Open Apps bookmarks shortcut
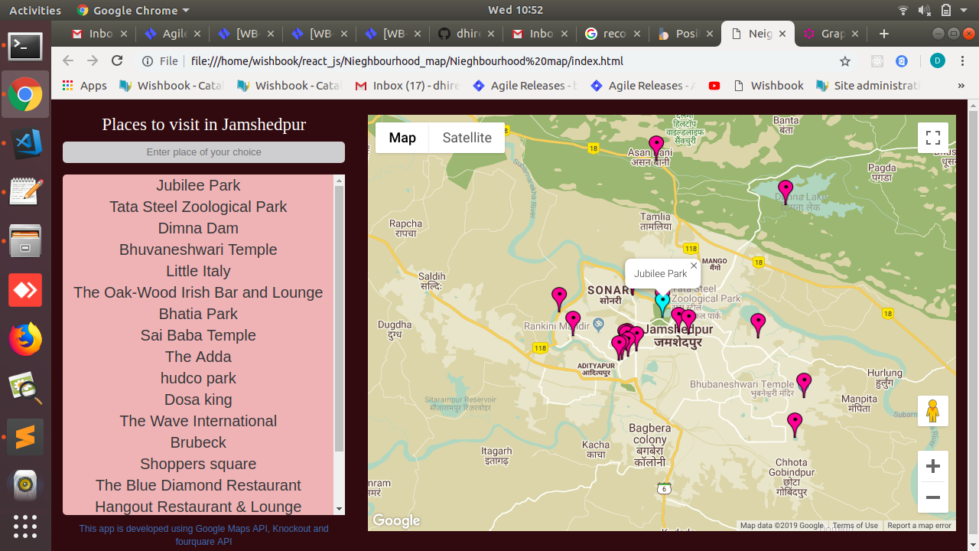The width and height of the screenshot is (979, 551). tap(84, 86)
